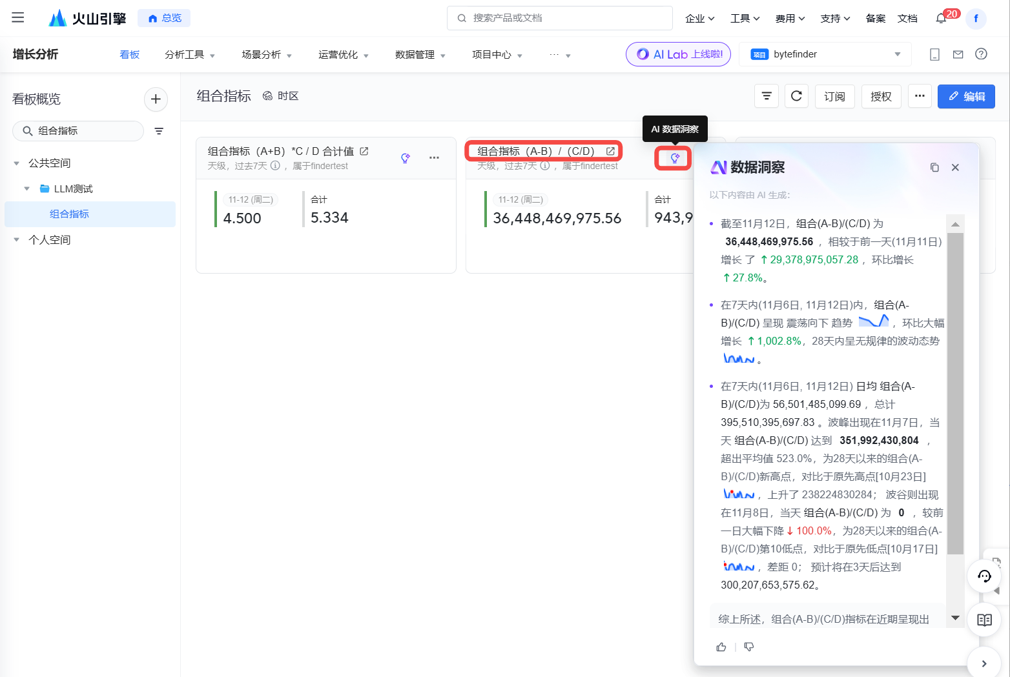
Task: Collapse the LLM测试 folder
Action: point(26,189)
